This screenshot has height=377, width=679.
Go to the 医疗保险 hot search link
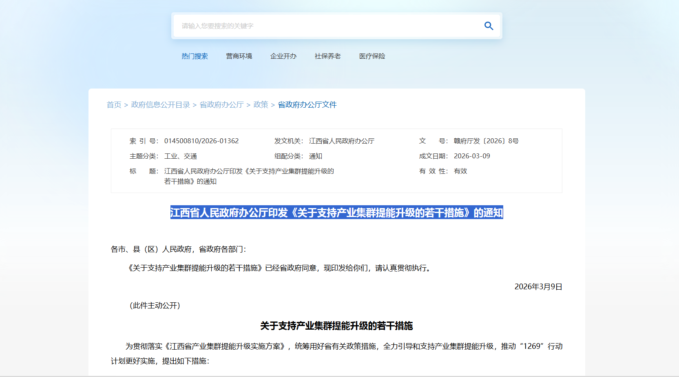(372, 56)
